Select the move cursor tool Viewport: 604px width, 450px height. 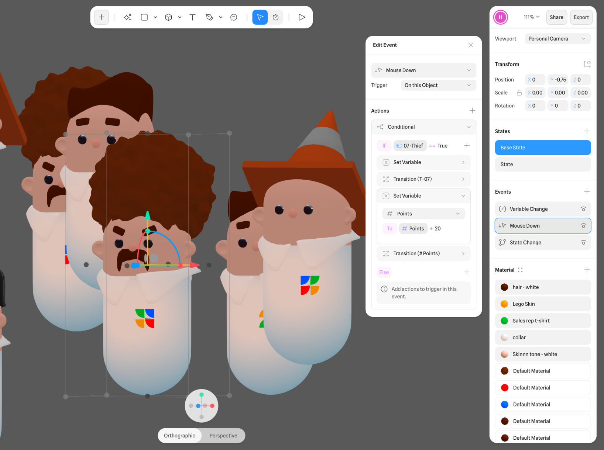[x=260, y=17]
